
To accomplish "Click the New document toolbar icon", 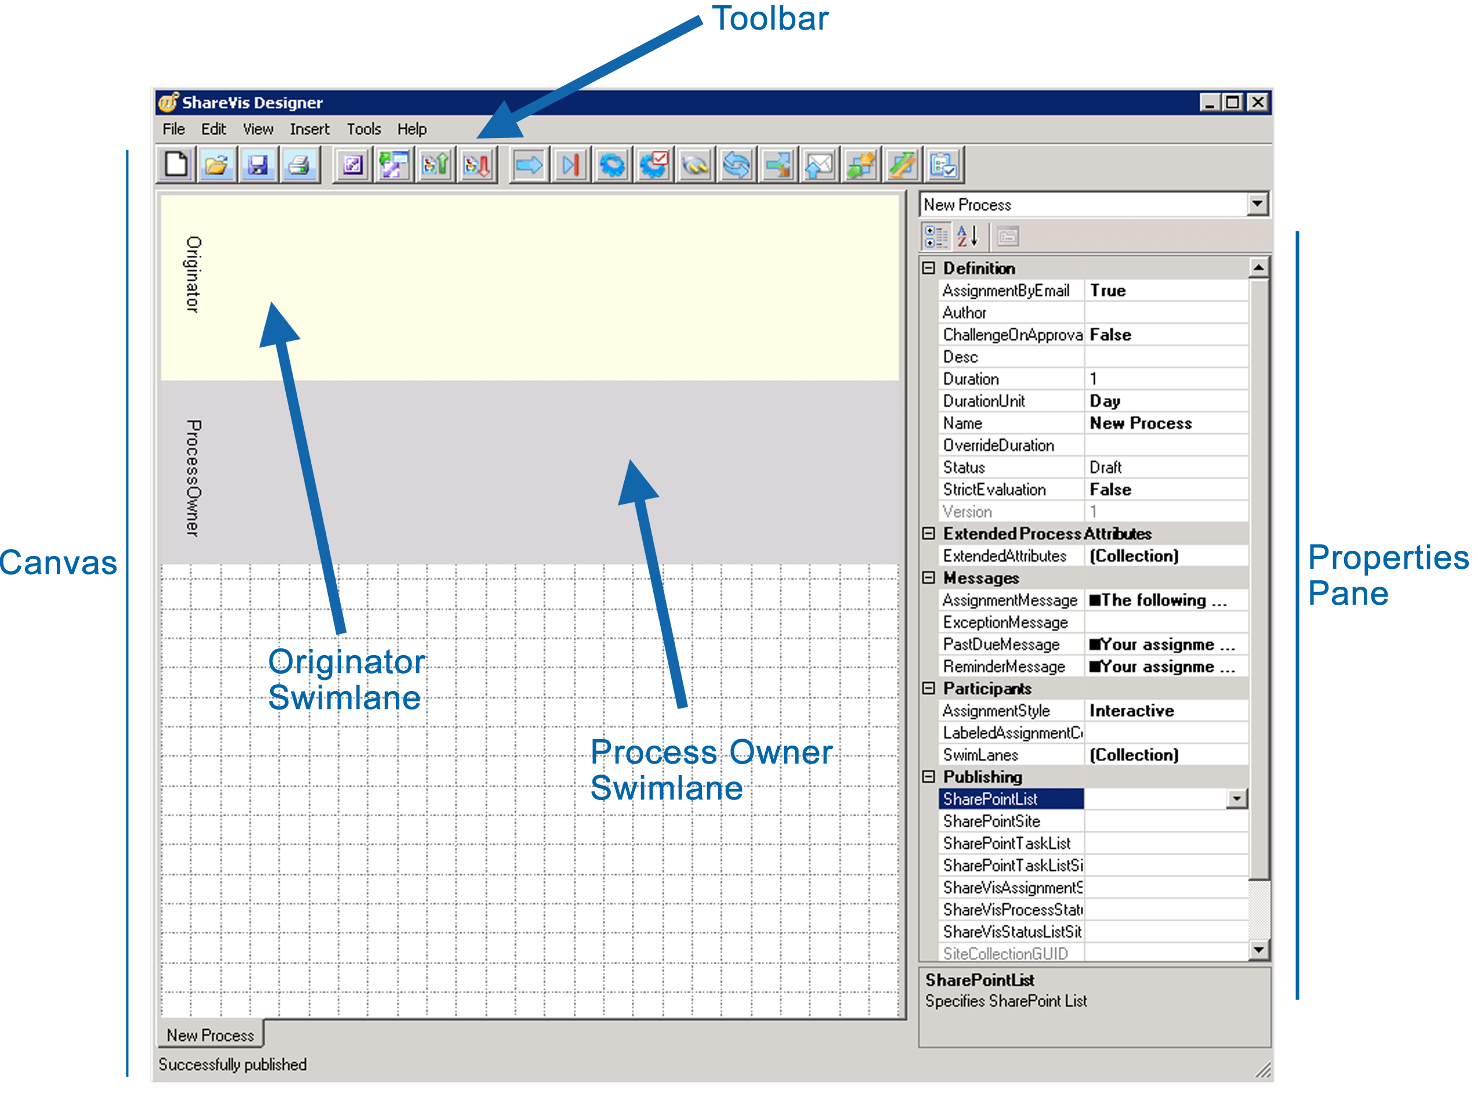I will click(176, 164).
